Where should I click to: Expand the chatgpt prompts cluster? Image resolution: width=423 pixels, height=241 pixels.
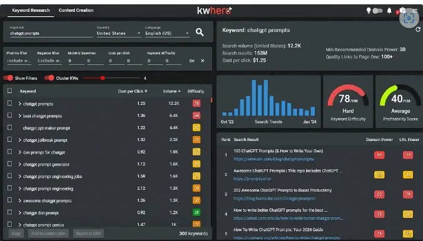coord(19,104)
